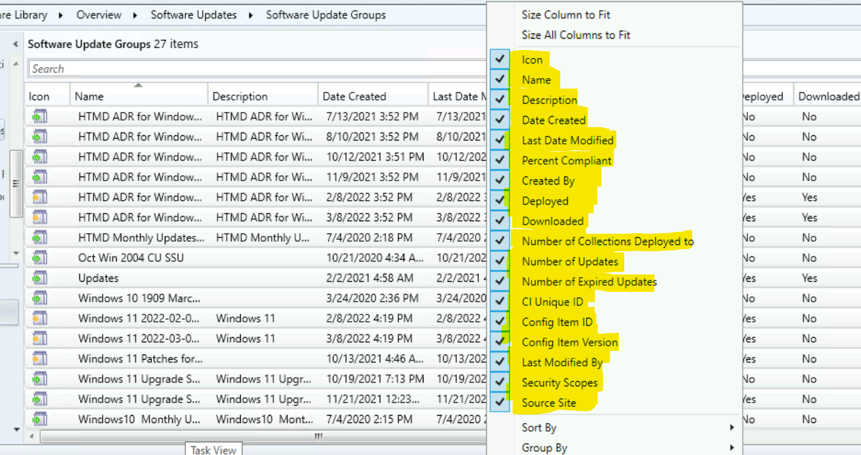Sort by the Date Created column header
Screen dimensions: 861x455
(373, 96)
